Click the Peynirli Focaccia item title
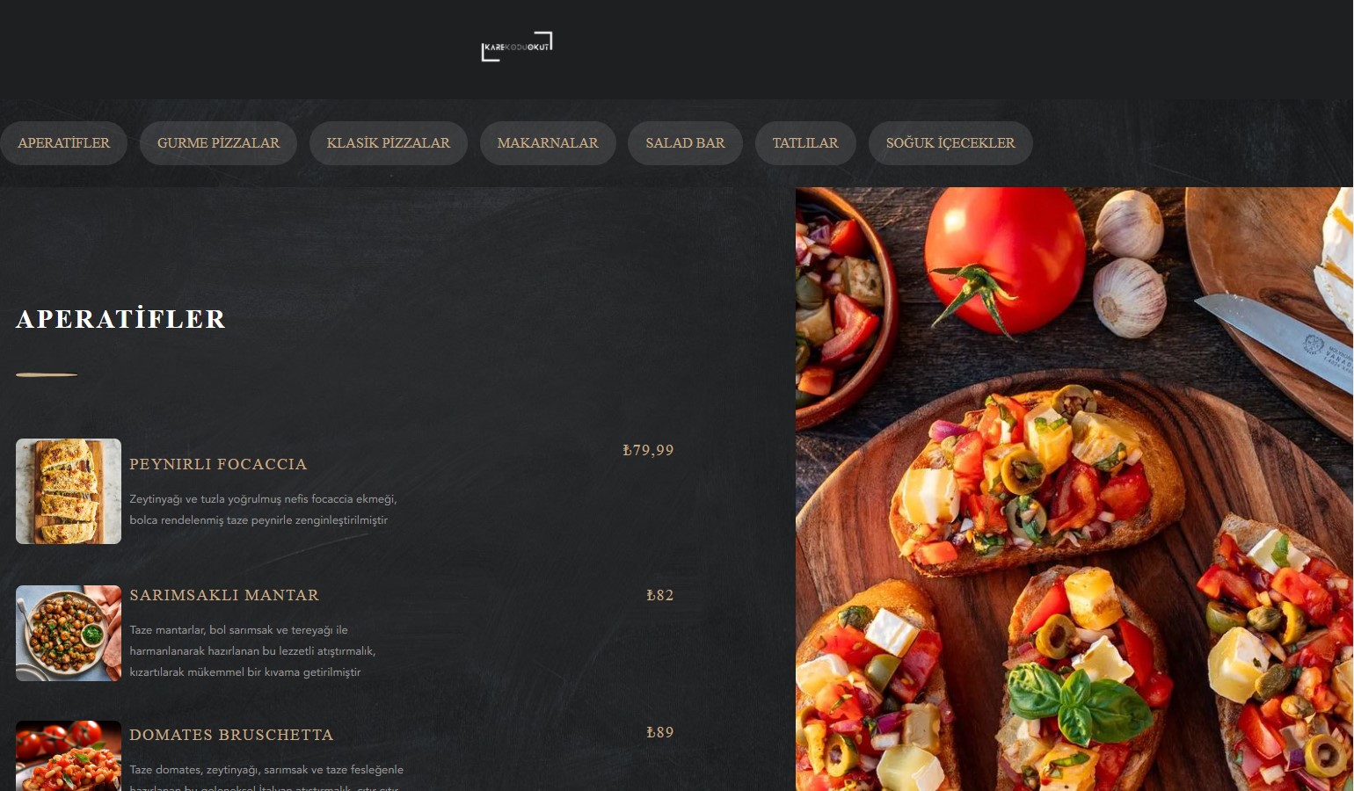The height and width of the screenshot is (791, 1354). (x=218, y=464)
